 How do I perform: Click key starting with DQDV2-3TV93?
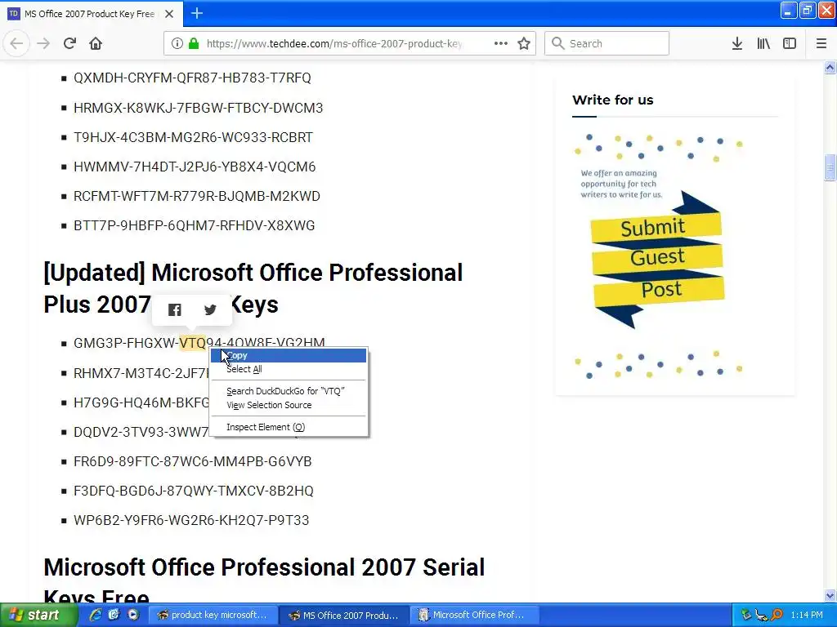click(141, 431)
